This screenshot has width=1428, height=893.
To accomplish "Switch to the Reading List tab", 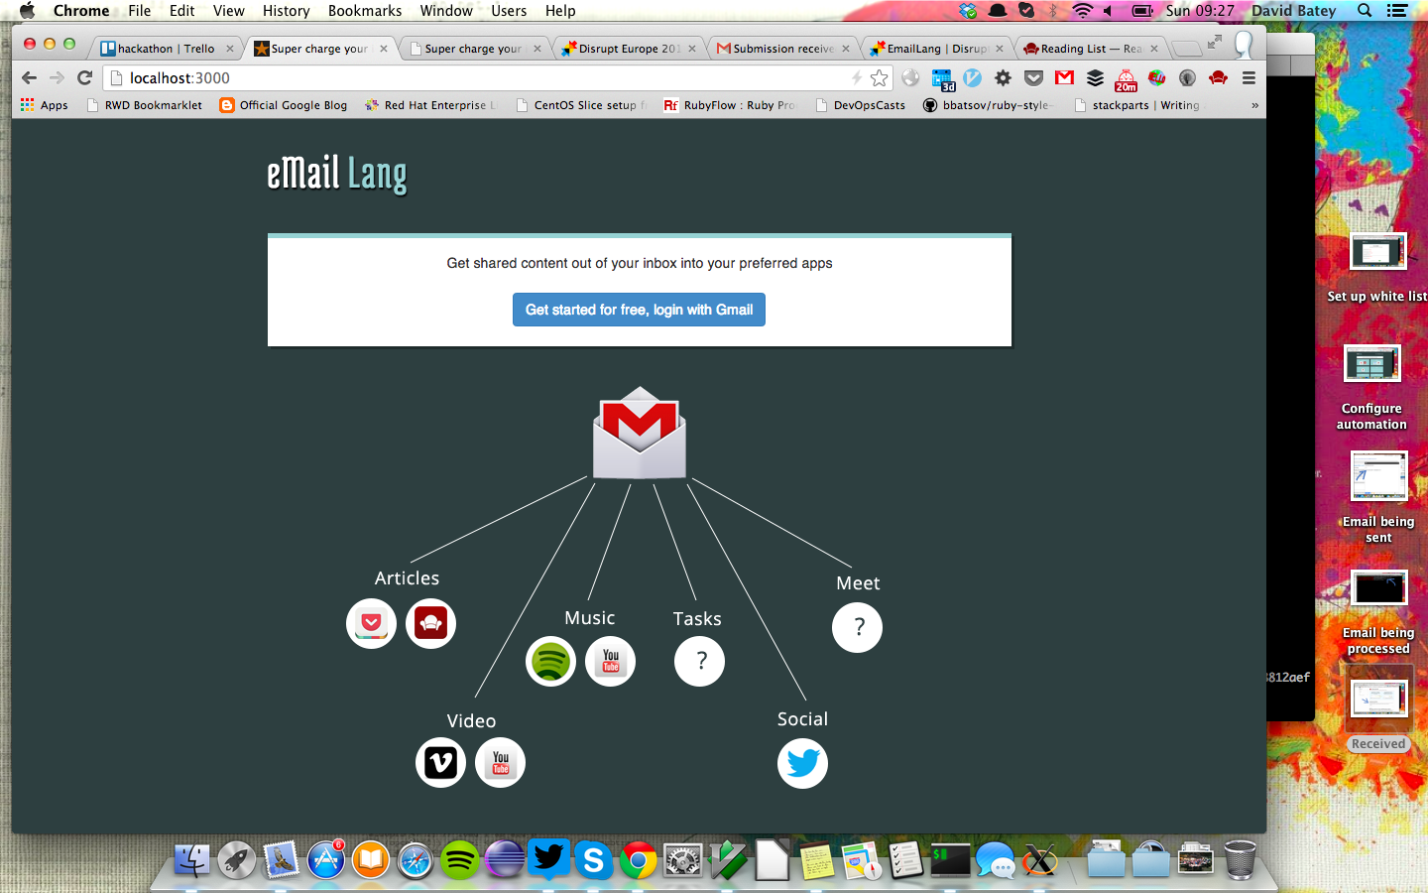I will (1091, 48).
